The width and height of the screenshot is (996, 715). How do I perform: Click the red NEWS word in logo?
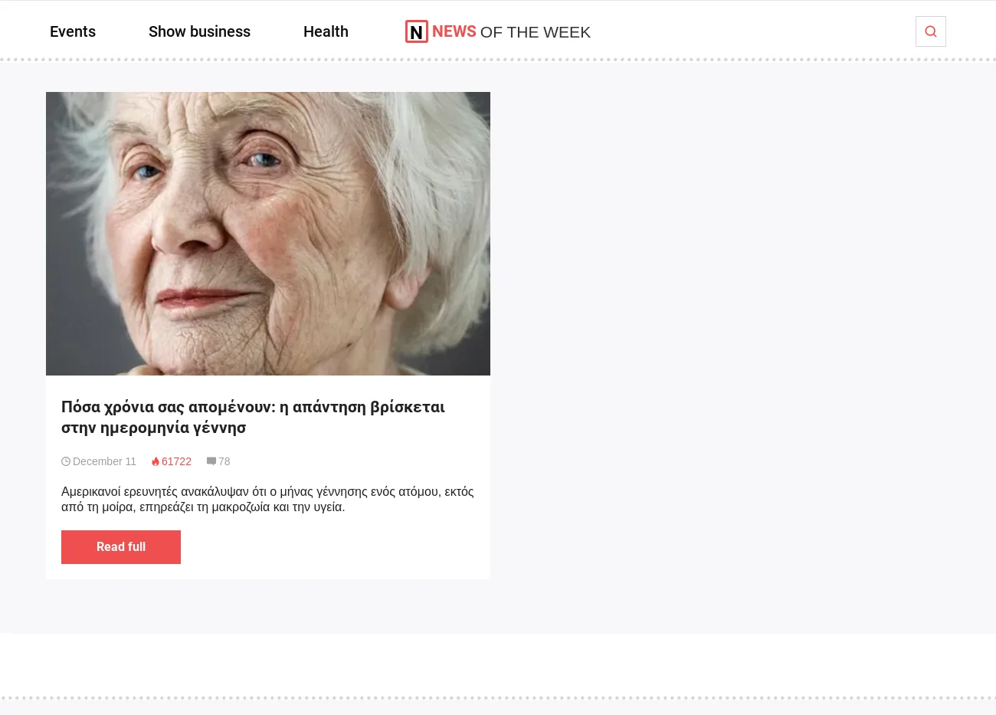click(454, 31)
